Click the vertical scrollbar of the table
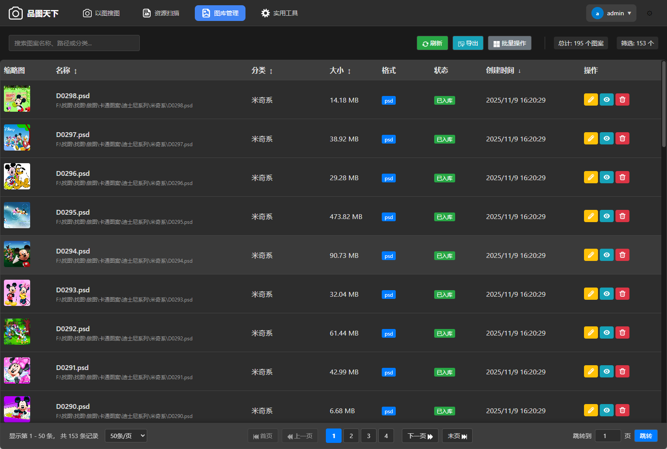Viewport: 667px width, 449px height. pos(664,105)
